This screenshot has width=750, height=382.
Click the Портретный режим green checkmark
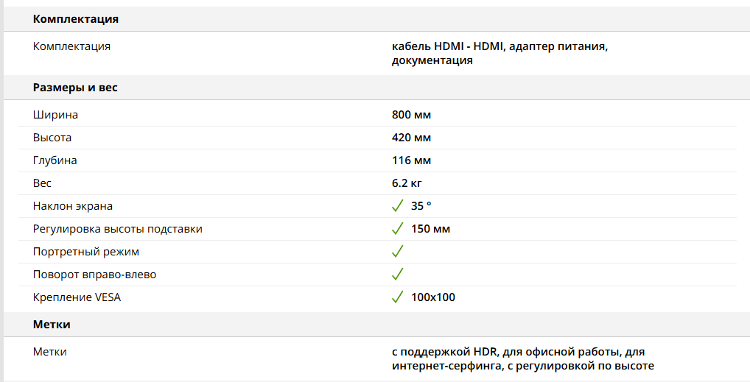pyautogui.click(x=398, y=252)
